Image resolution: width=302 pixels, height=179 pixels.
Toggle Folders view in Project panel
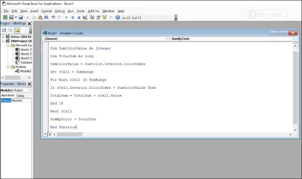17,30
